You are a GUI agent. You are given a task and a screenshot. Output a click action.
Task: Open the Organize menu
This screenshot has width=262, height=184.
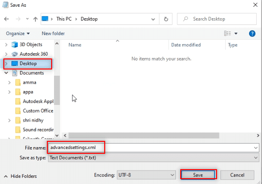click(x=18, y=34)
